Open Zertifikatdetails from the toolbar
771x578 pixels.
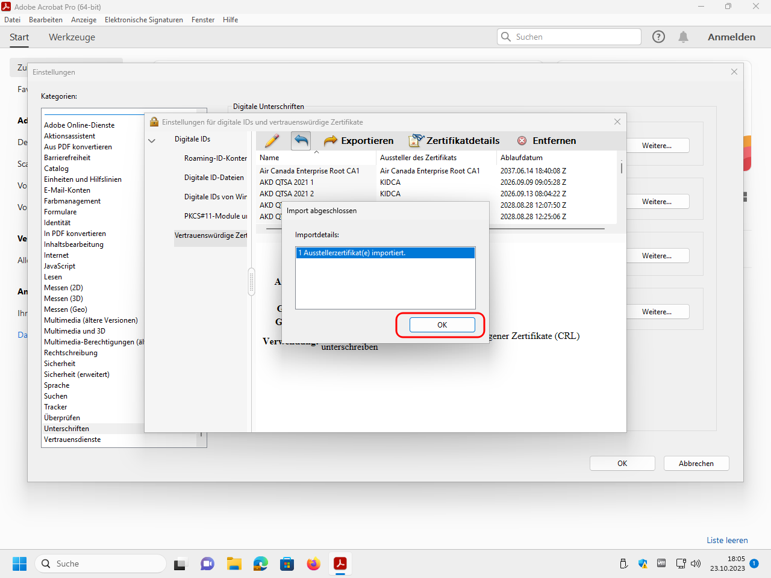(454, 140)
